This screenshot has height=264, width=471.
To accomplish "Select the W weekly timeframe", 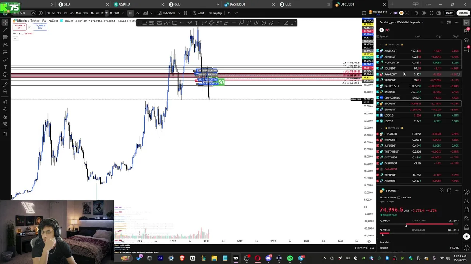I will point(106,13).
